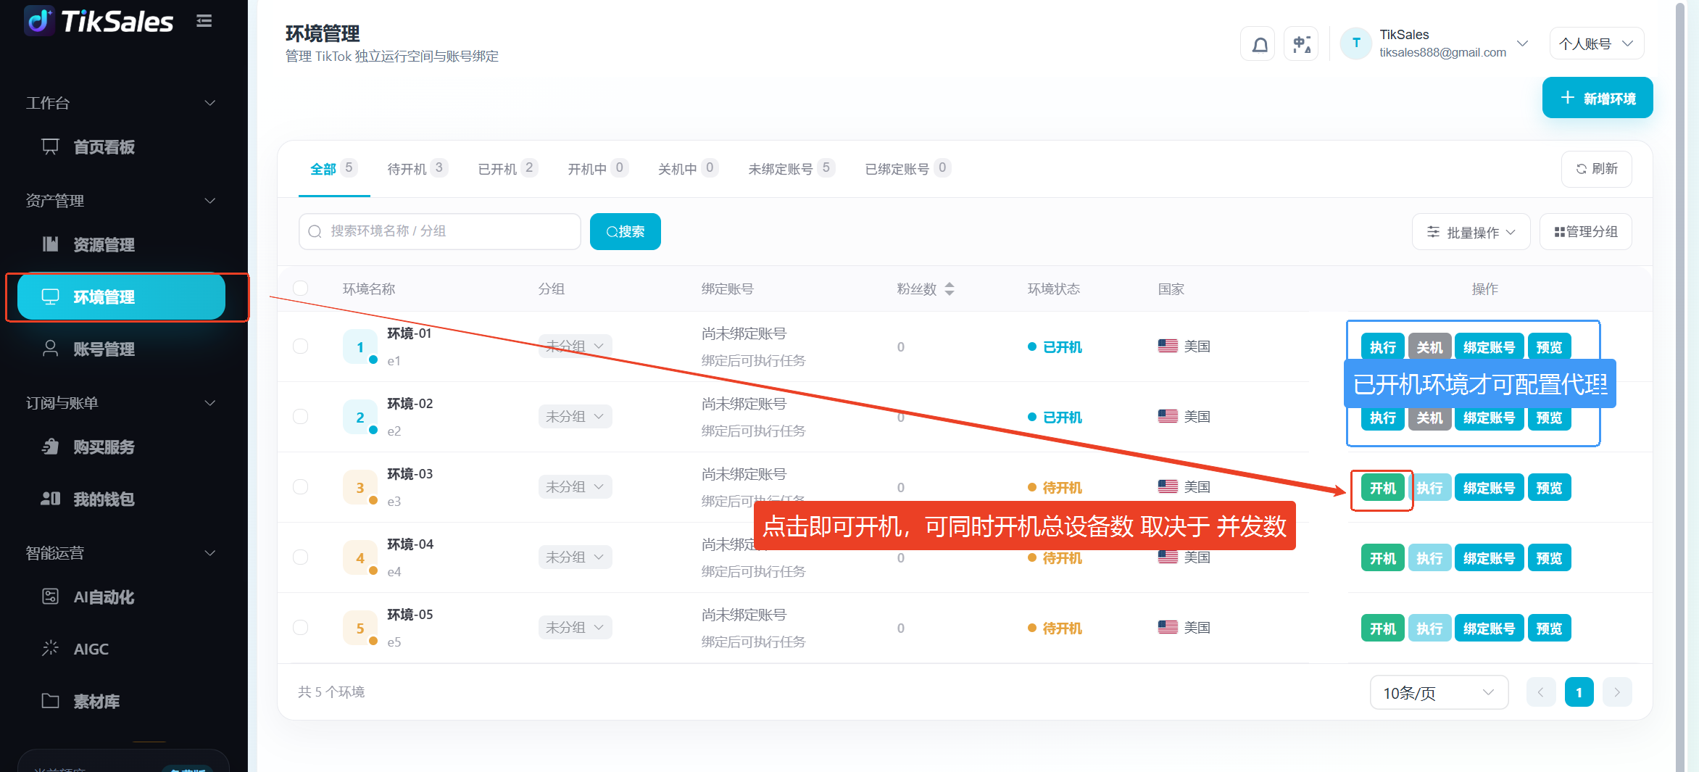The height and width of the screenshot is (772, 1699).
Task: Select the 环境-02 row checkbox
Action: pyautogui.click(x=300, y=416)
